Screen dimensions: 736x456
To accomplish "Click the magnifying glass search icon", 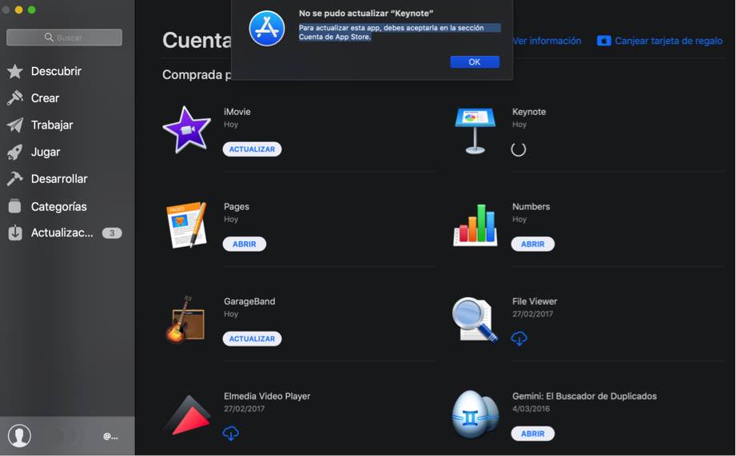I will tap(49, 37).
